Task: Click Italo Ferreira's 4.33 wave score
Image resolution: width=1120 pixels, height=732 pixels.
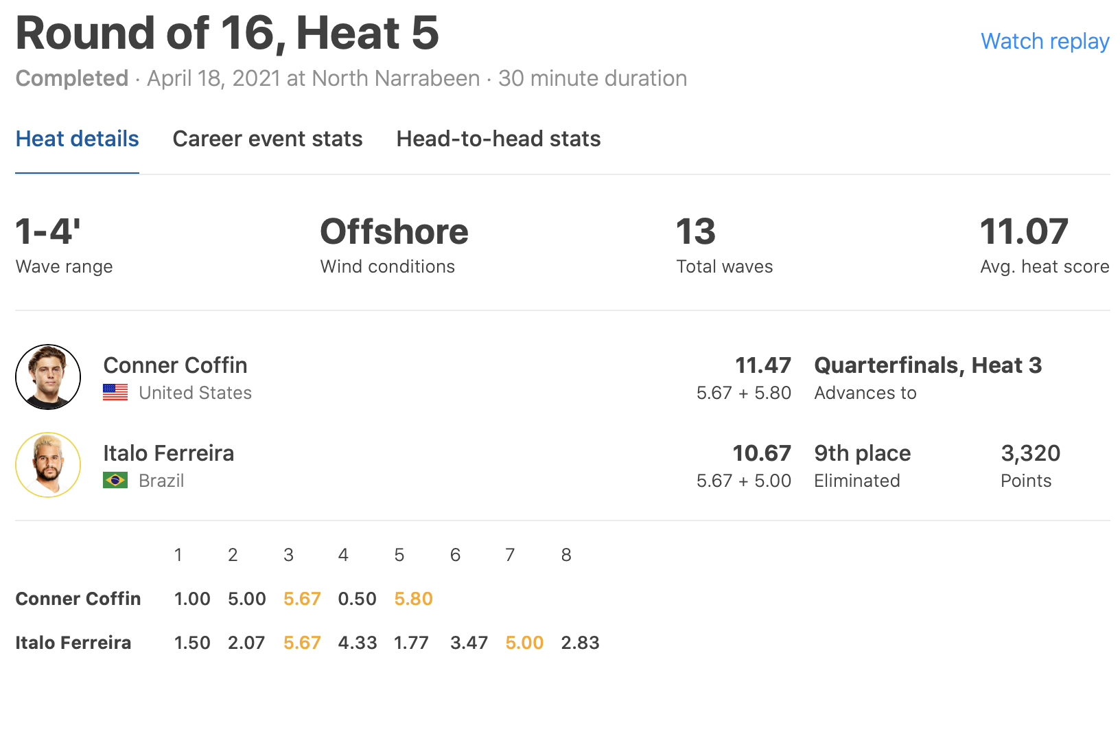Action: (358, 643)
